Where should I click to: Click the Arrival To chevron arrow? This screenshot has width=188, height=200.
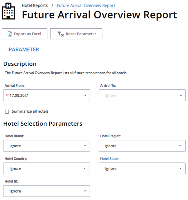point(181,96)
